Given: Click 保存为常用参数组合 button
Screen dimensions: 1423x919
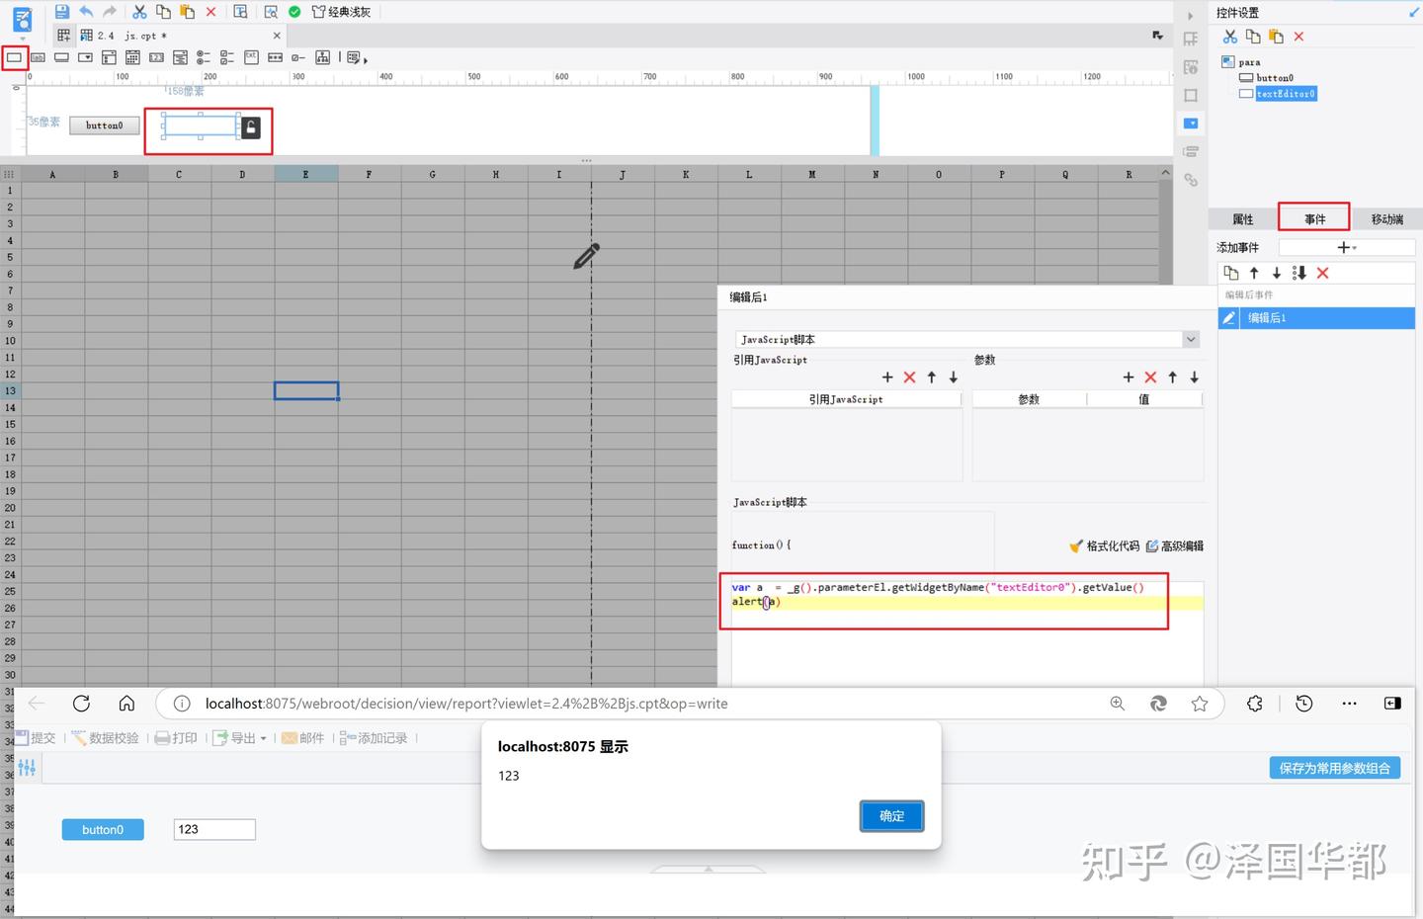Looking at the screenshot, I should coord(1335,768).
